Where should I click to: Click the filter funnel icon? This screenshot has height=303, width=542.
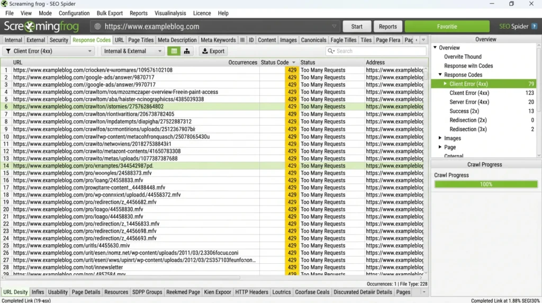click(8, 51)
